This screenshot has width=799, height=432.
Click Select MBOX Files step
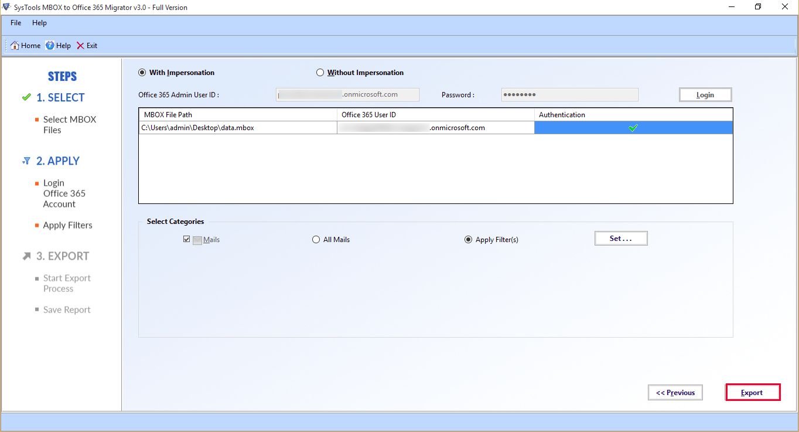click(x=70, y=124)
